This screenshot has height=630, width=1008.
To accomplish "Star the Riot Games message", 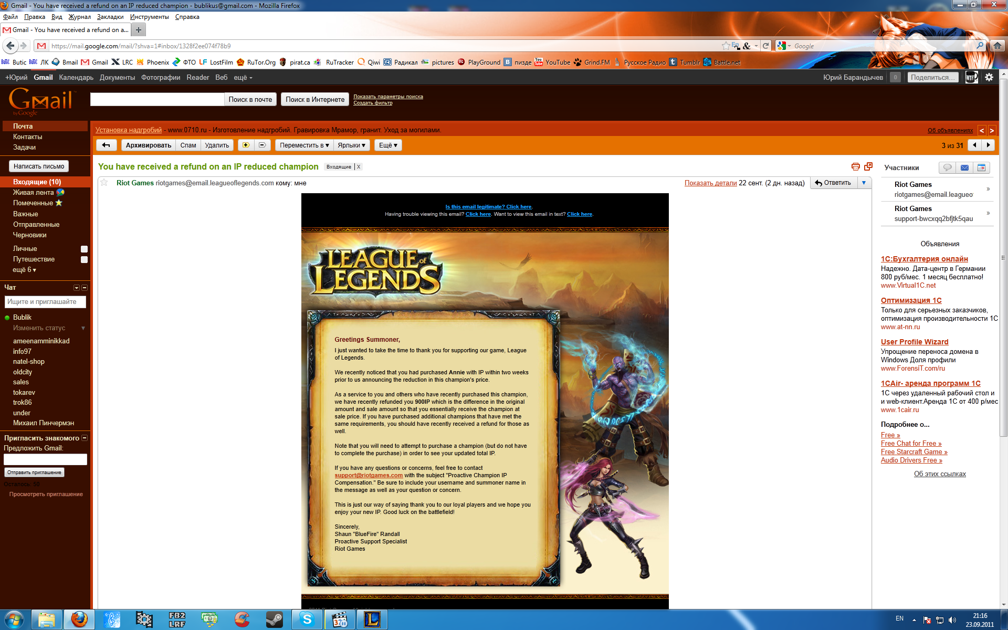I will coord(104,183).
